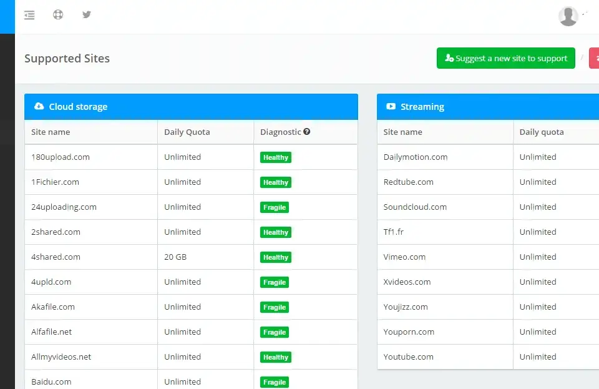Screen dimensions: 599x389
Task: Click the red button at right edge
Action: [x=593, y=58]
